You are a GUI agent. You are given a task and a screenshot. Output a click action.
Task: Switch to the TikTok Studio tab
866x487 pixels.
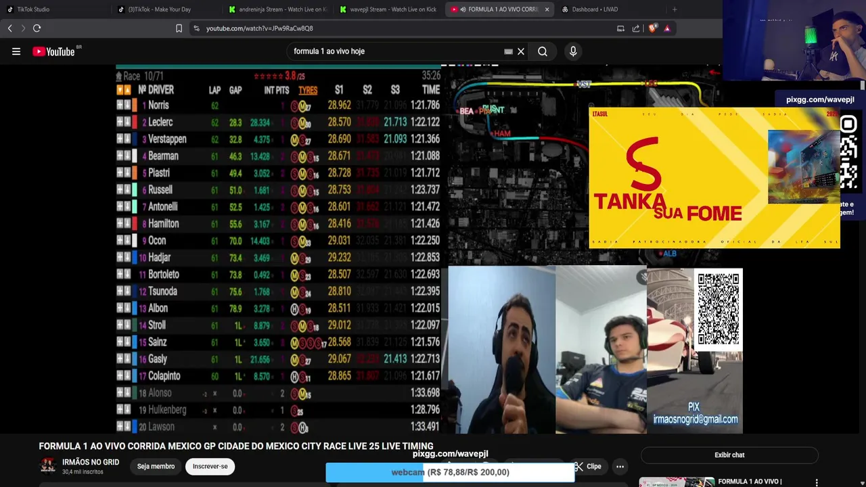54,9
